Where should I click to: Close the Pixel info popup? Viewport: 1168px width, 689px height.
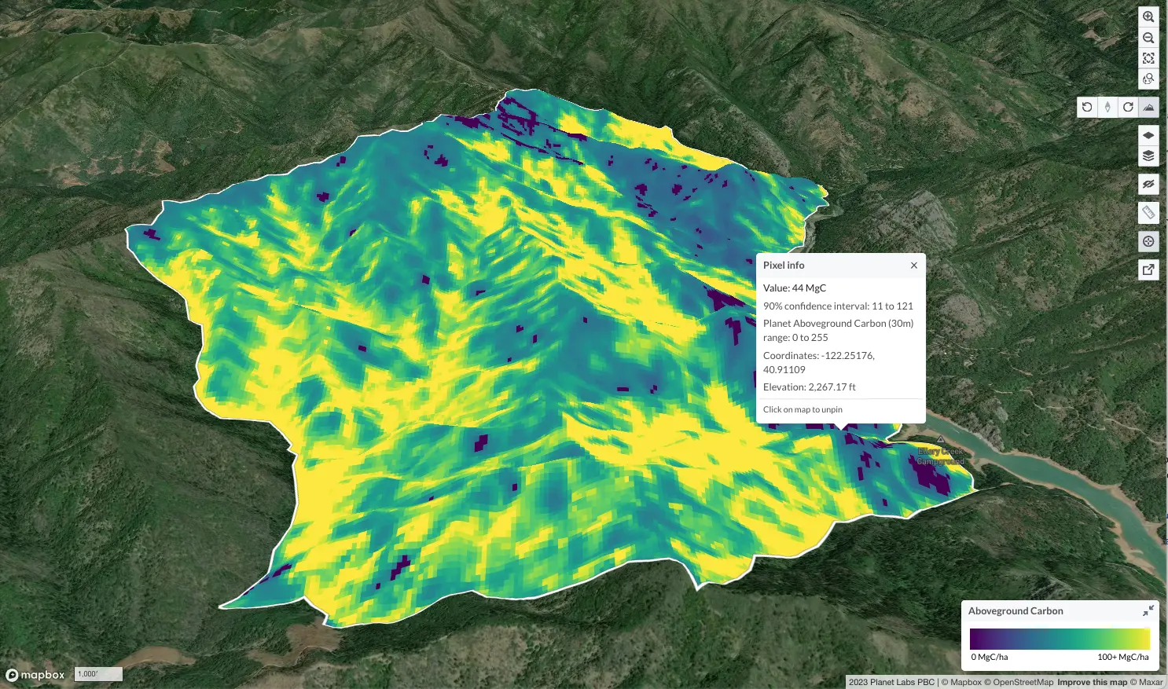coord(914,266)
